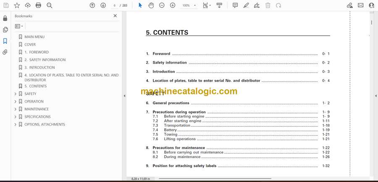Open the SAFETY bookmark label
378x182 pixels.
(30, 94)
